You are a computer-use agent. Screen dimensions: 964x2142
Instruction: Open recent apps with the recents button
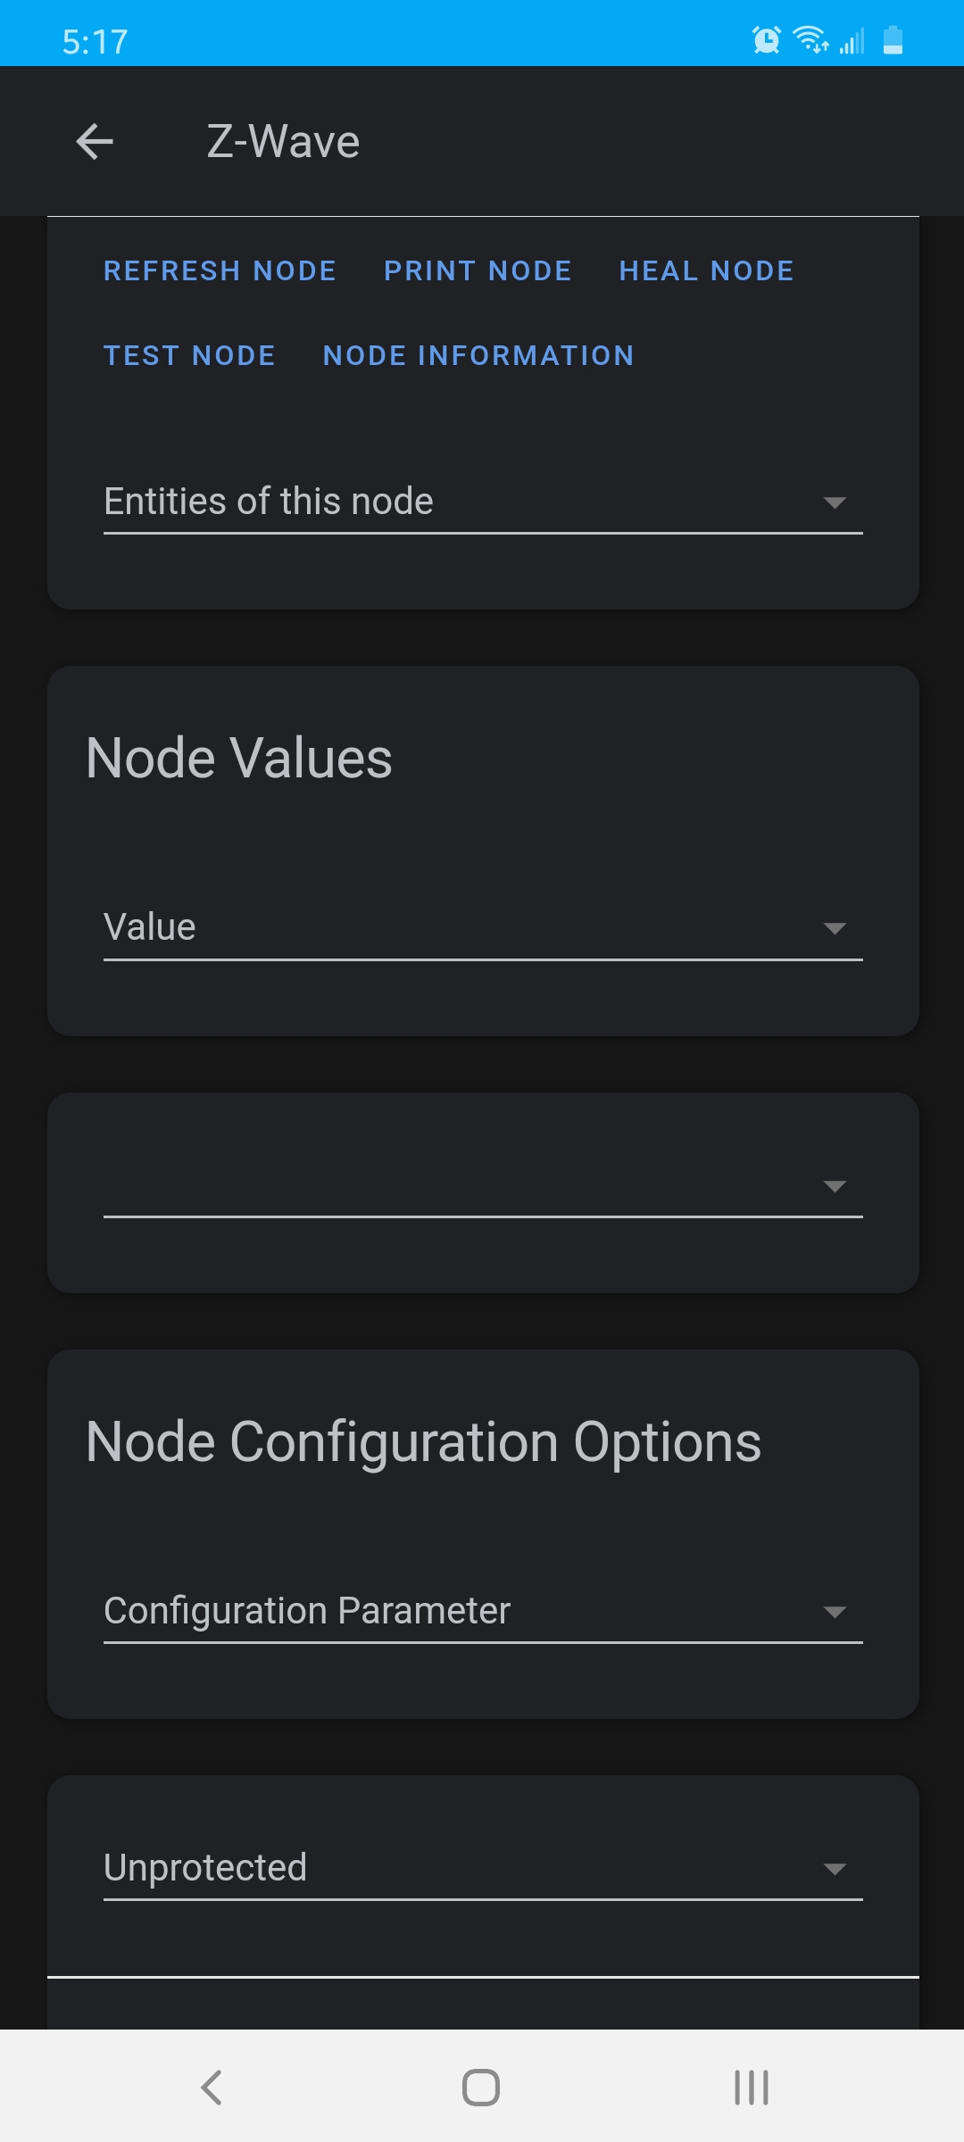751,2088
